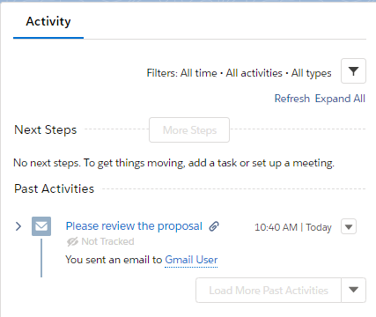Image resolution: width=376 pixels, height=317 pixels.
Task: Open the activity filter funnel icon
Action: coord(353,71)
